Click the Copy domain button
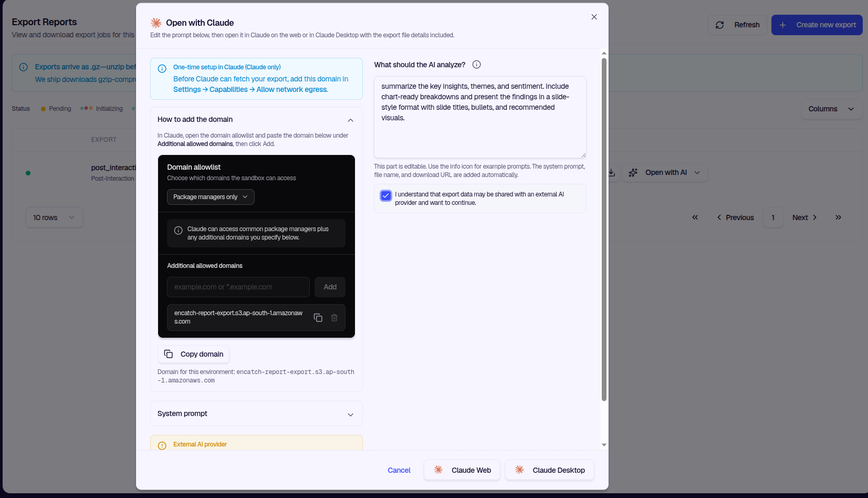Viewport: 868px width, 498px height. tap(194, 354)
